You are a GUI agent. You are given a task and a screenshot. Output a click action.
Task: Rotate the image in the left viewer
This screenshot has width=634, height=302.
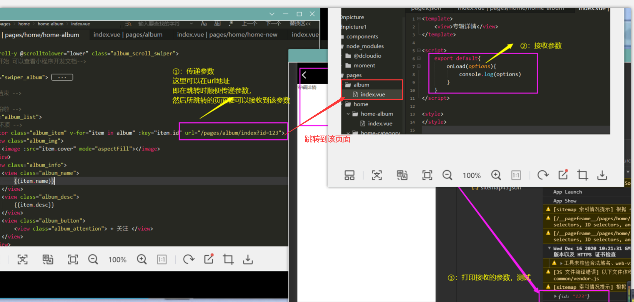click(189, 259)
